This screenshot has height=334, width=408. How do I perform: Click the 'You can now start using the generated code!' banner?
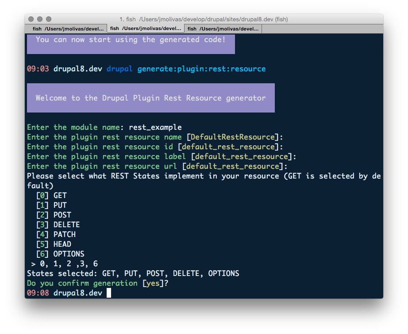(131, 44)
